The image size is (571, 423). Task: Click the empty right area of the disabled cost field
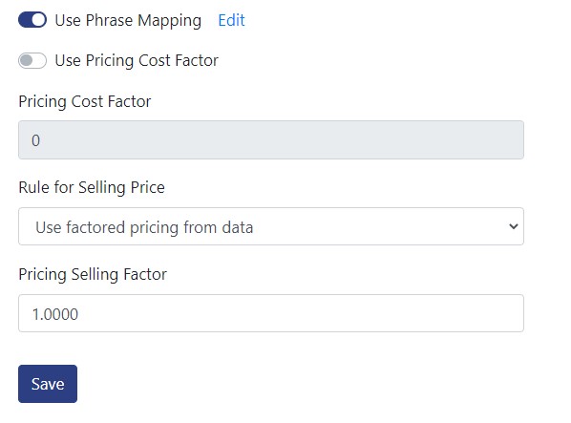tap(401, 139)
